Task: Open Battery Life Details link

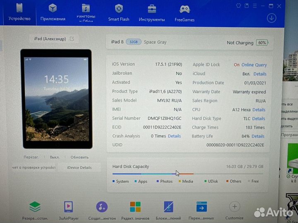Action: [258, 136]
